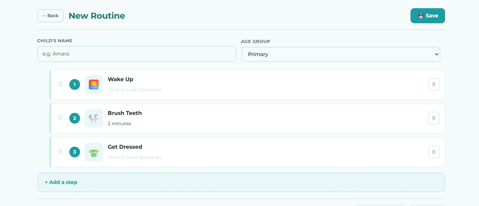Delete the Get Dressed step
This screenshot has width=479, height=206.
coord(434,152)
